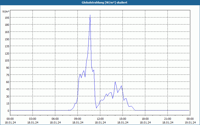Image resolution: width=200 pixels, height=125 pixels.
Task: Select the date '18.01.24' under 18:00
Action: pos(145,122)
